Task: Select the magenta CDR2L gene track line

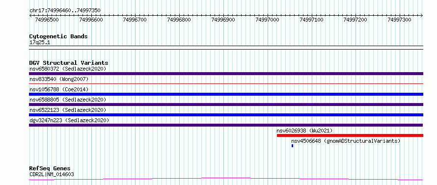Action: click(226, 179)
